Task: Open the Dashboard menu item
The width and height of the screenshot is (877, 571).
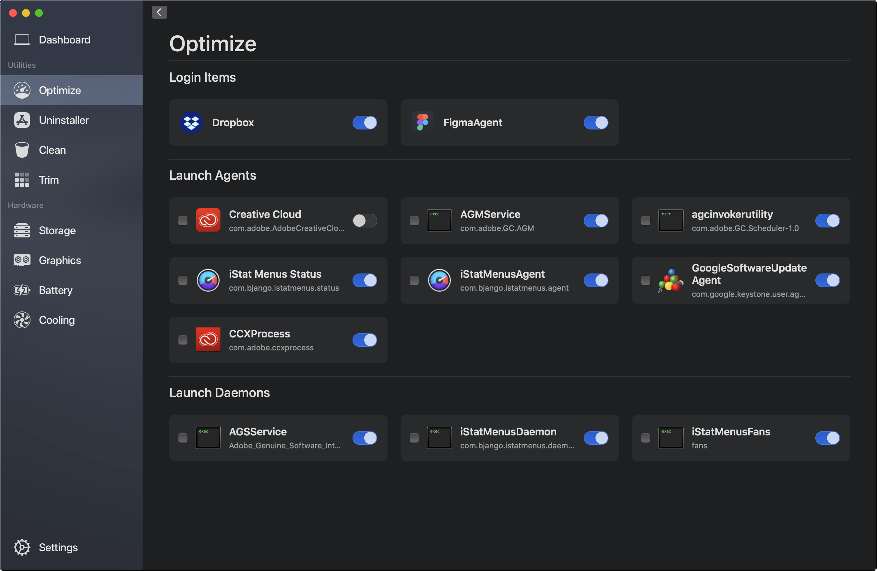Action: [65, 40]
